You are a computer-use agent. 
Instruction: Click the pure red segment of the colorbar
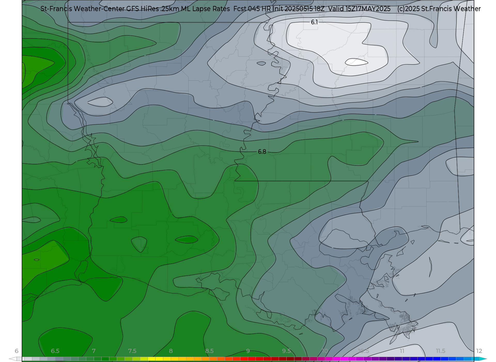click(252, 359)
